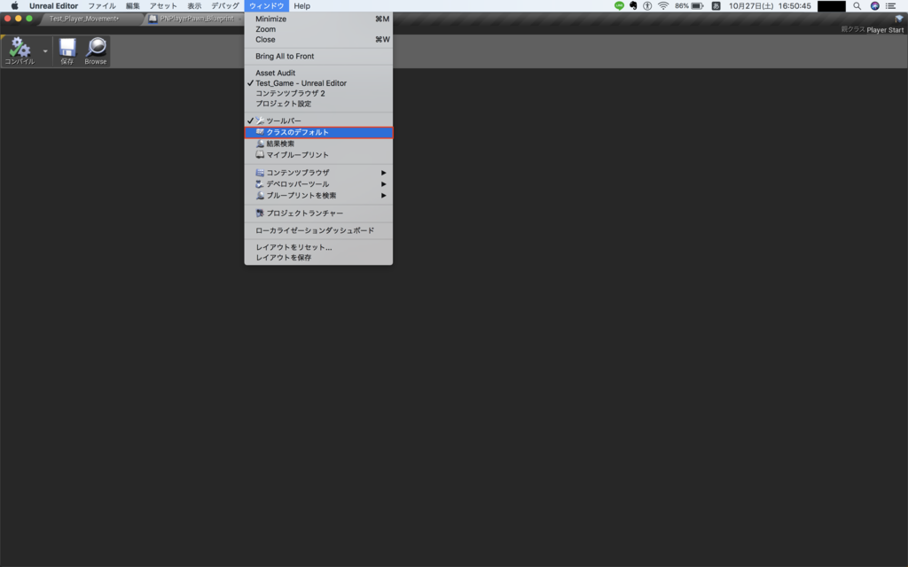
Task: Open Asset Audit window entry
Action: coord(318,73)
